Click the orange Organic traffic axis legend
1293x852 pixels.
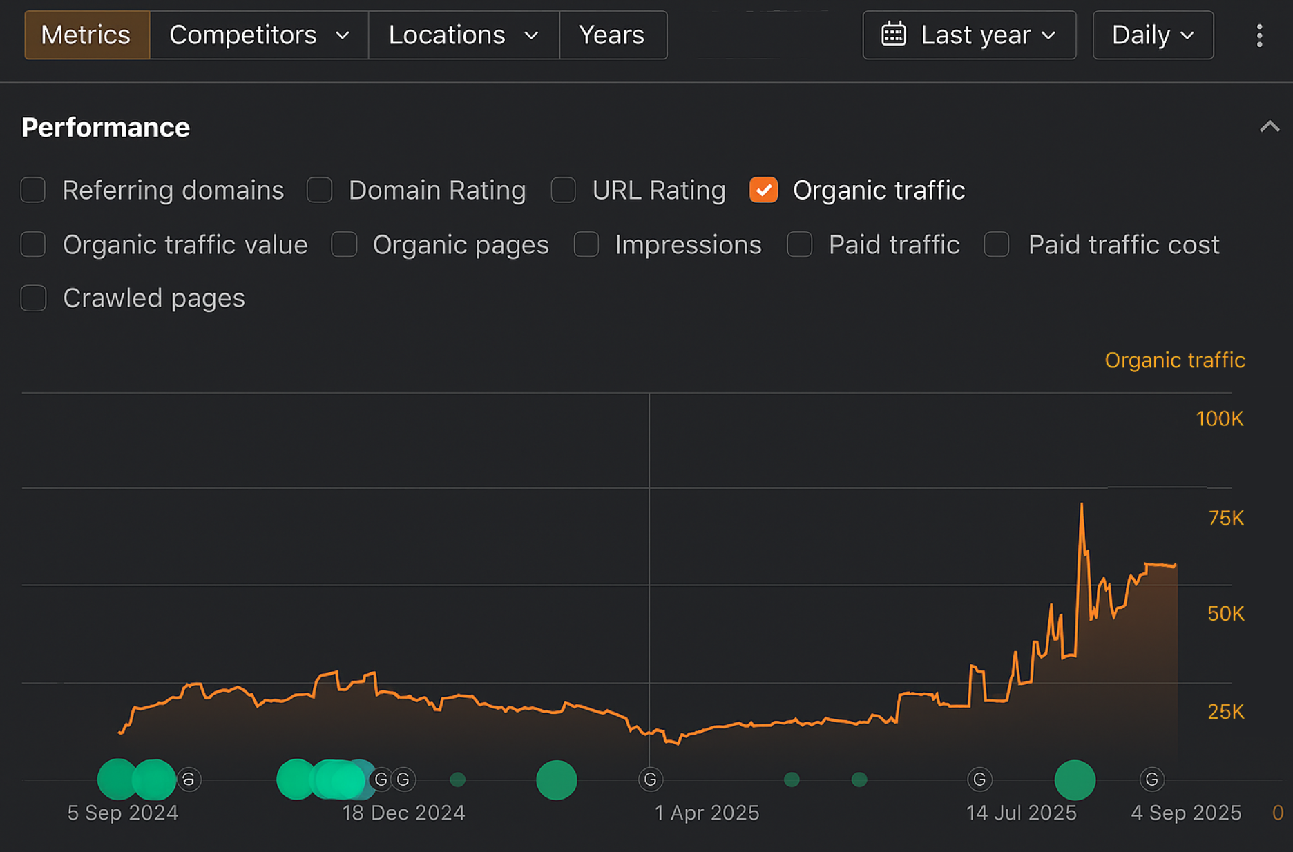click(1174, 360)
